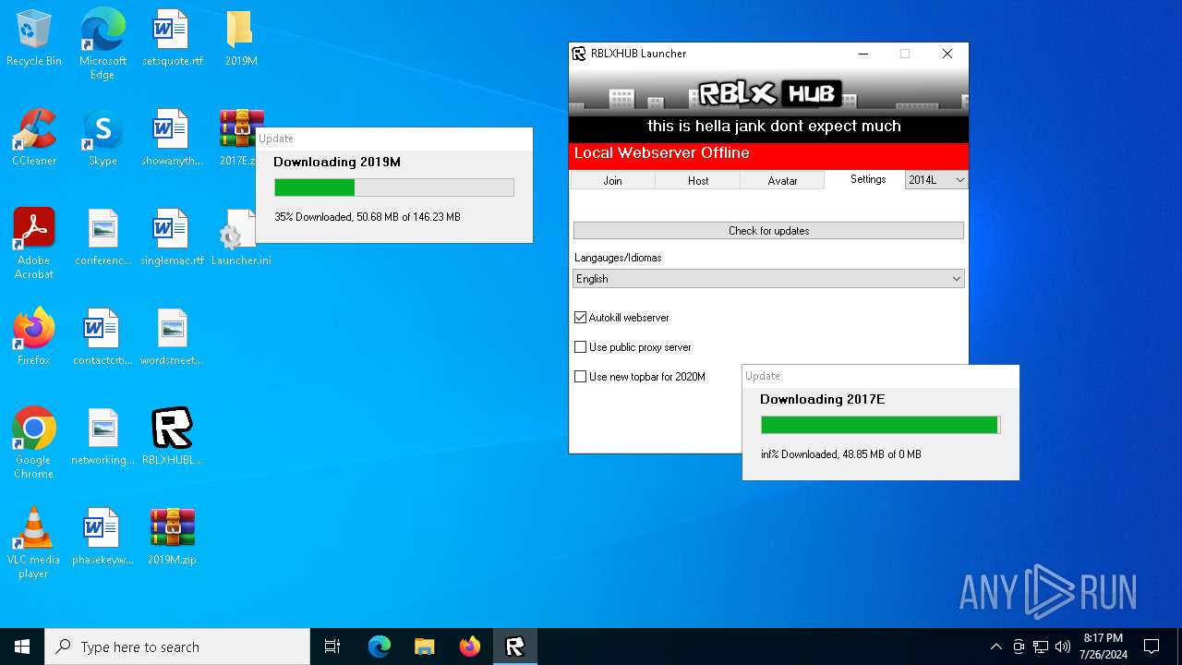Click the Downloading 2019M progress bar
Viewport: 1182px width, 665px height.
(394, 187)
